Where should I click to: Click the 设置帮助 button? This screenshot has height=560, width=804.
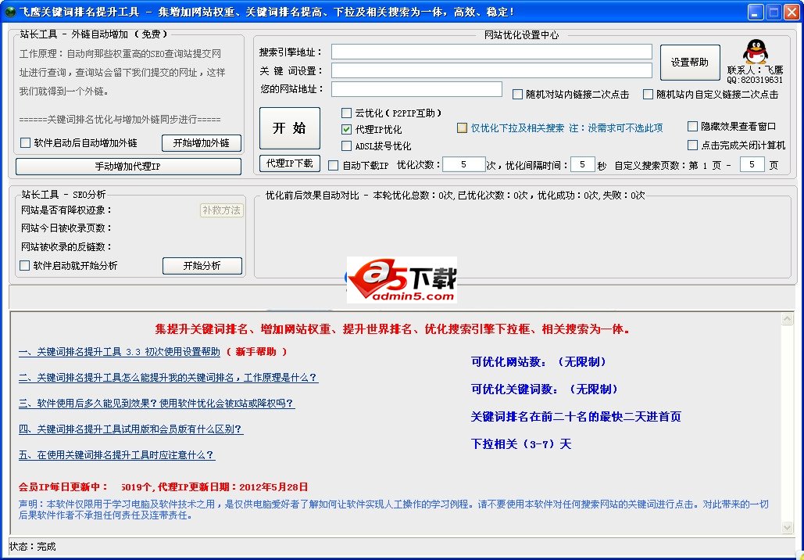click(690, 63)
